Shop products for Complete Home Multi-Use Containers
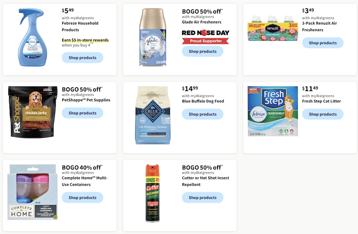The height and width of the screenshot is (234, 358). [83, 198]
